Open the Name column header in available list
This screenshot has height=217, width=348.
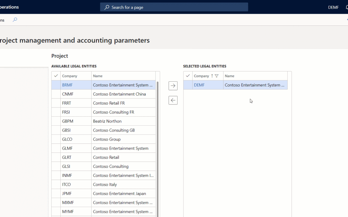(123, 76)
